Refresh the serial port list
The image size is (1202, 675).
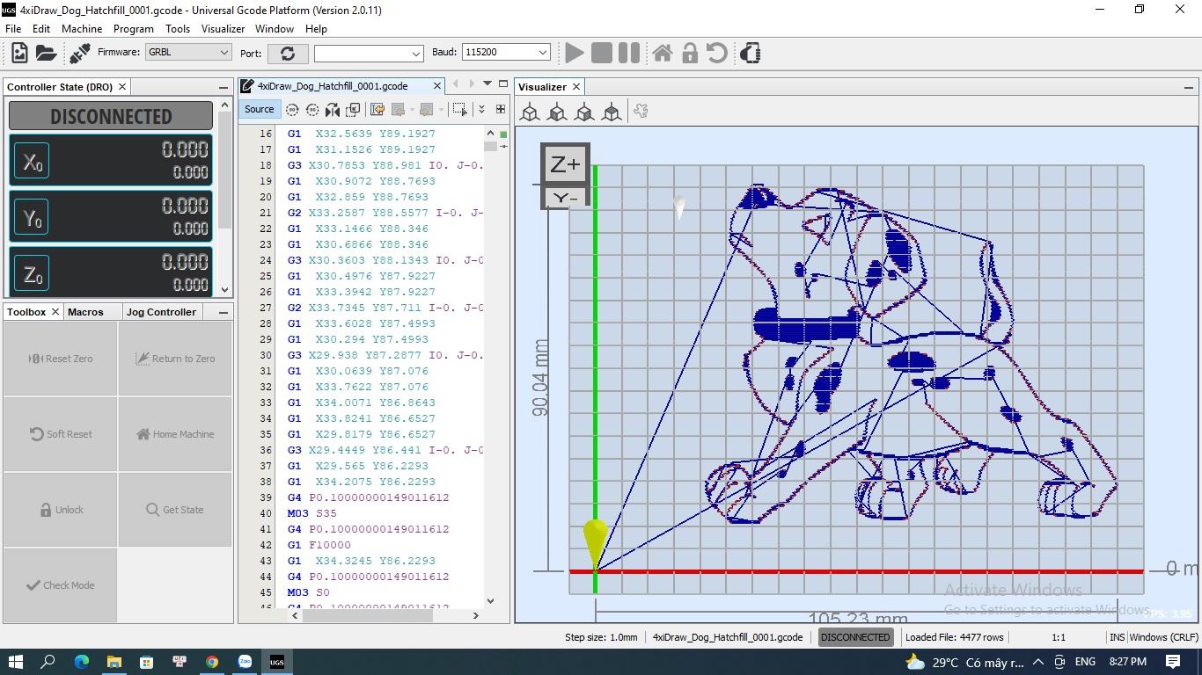(x=288, y=54)
